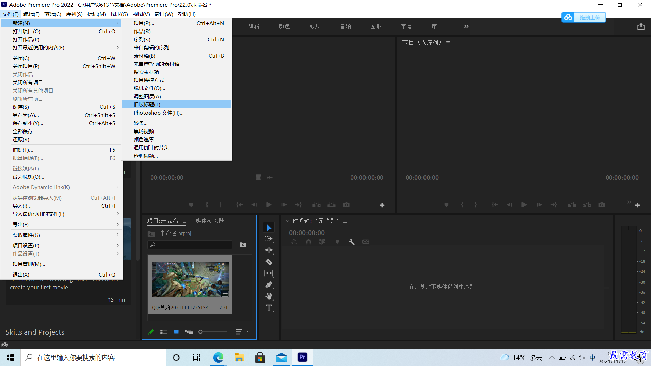Add marker in Program monitor
Image resolution: width=651 pixels, height=366 pixels.
[446, 205]
